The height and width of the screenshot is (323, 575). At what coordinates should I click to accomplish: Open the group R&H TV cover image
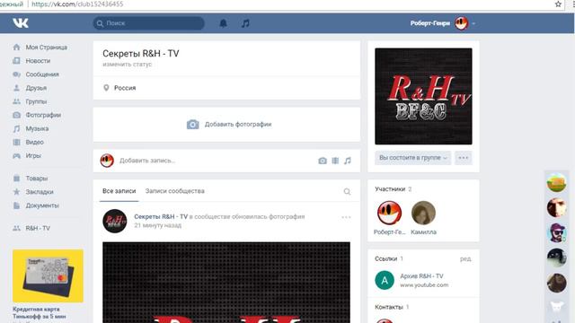[x=423, y=96]
